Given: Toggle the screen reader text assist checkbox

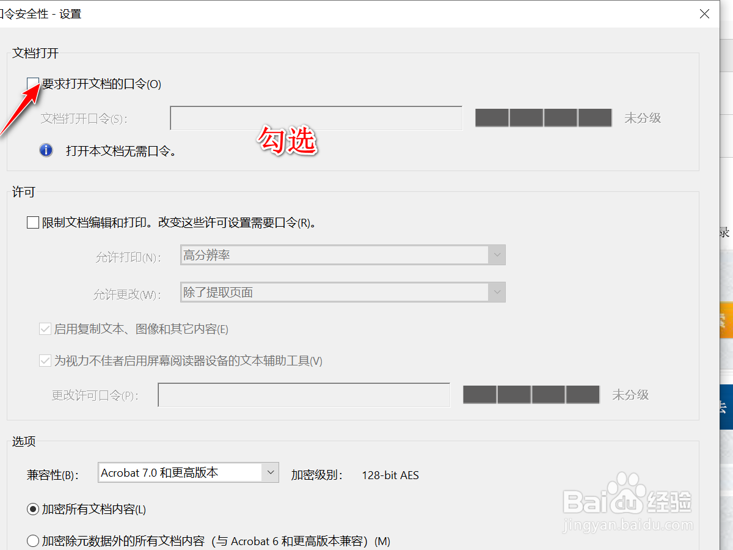Looking at the screenshot, I should tap(45, 361).
